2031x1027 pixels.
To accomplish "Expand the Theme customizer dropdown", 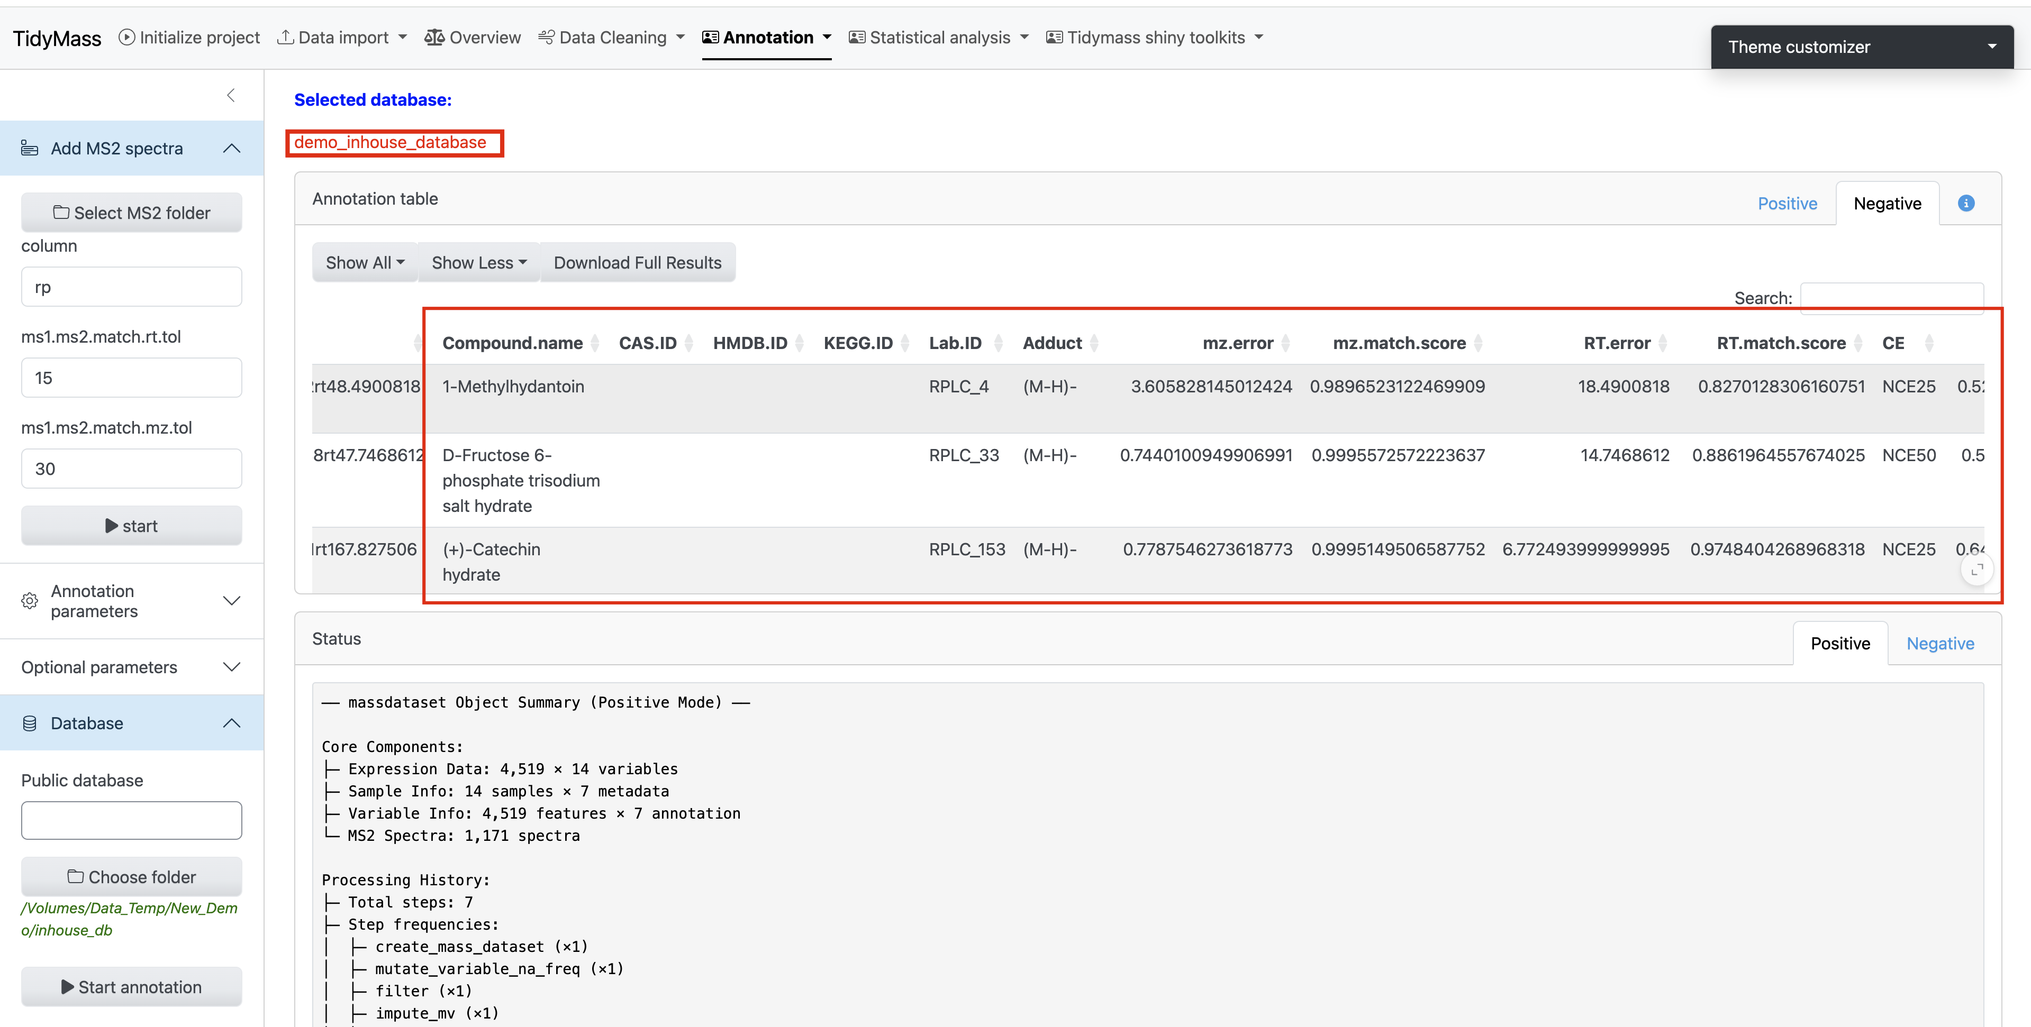I will [1862, 47].
